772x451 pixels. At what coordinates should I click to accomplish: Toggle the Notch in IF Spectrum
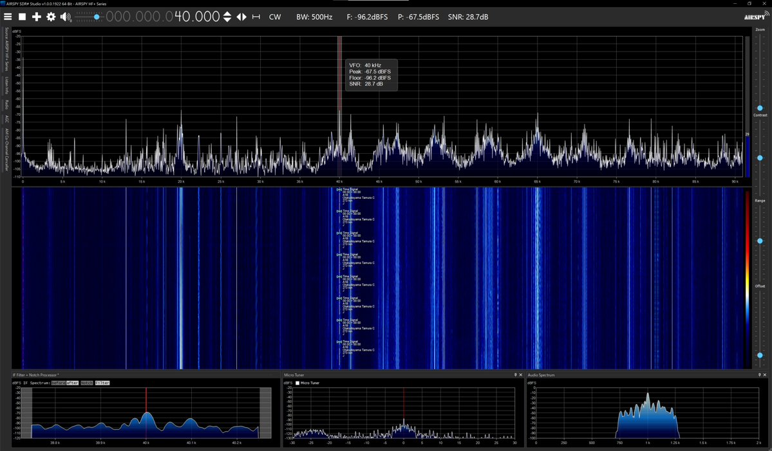coord(86,383)
